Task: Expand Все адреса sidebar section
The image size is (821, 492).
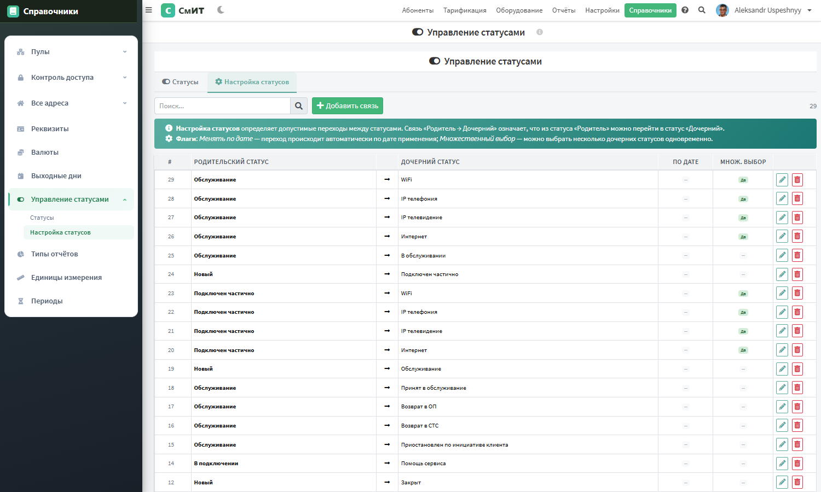Action: (71, 103)
